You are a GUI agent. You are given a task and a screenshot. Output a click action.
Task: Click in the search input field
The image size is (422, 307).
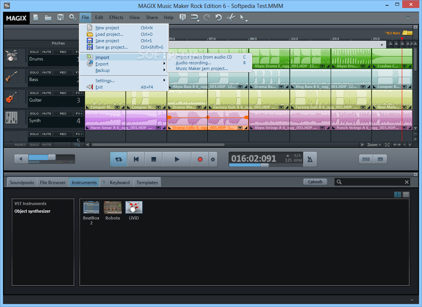(x=373, y=182)
